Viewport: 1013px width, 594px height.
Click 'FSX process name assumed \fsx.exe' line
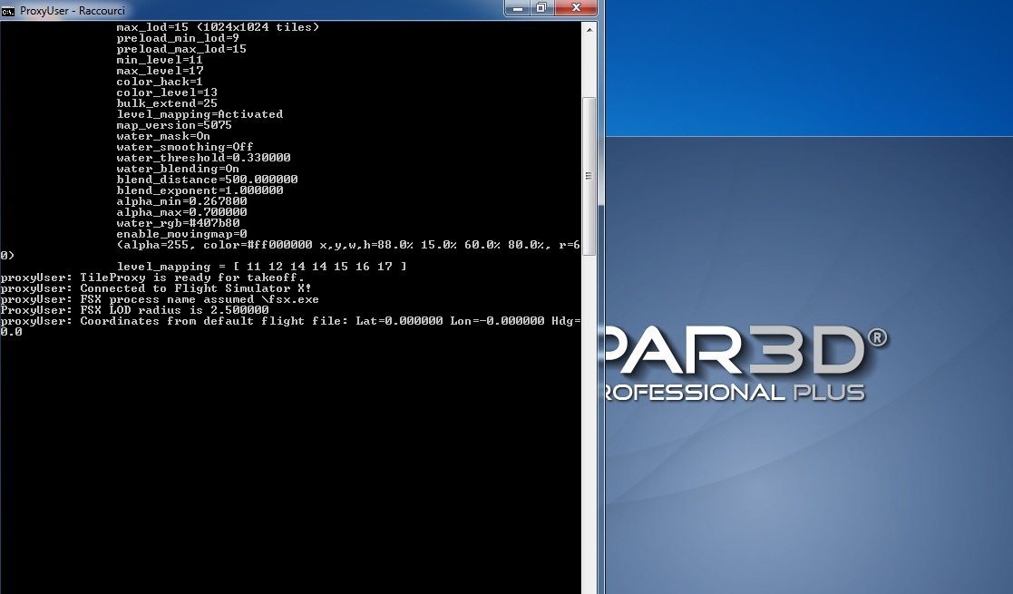click(x=160, y=299)
